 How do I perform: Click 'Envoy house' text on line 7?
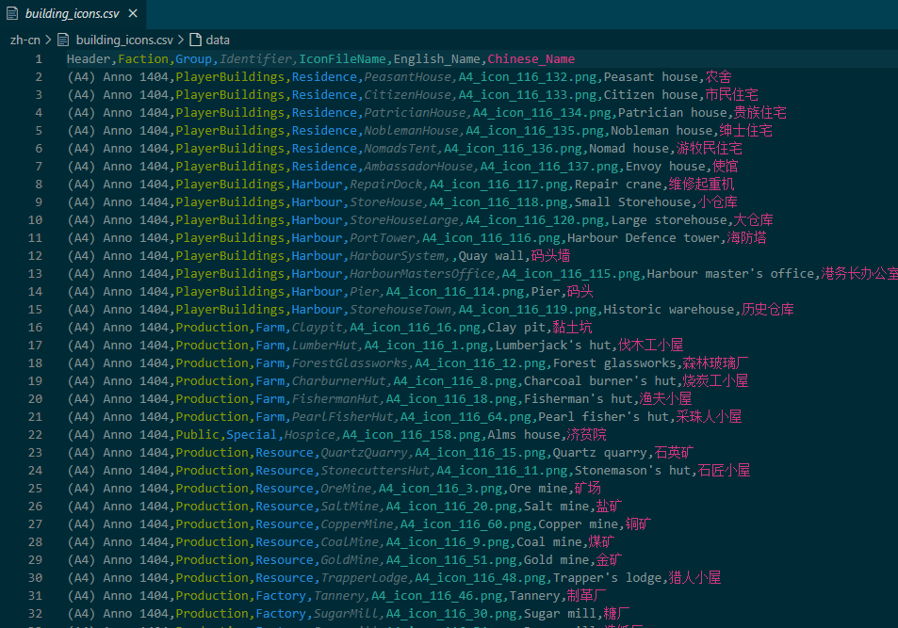pos(665,167)
